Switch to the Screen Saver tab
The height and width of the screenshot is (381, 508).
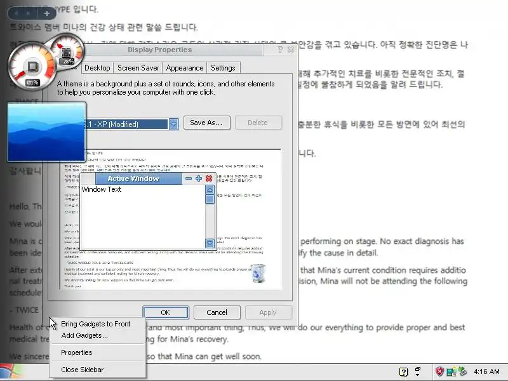pos(138,68)
